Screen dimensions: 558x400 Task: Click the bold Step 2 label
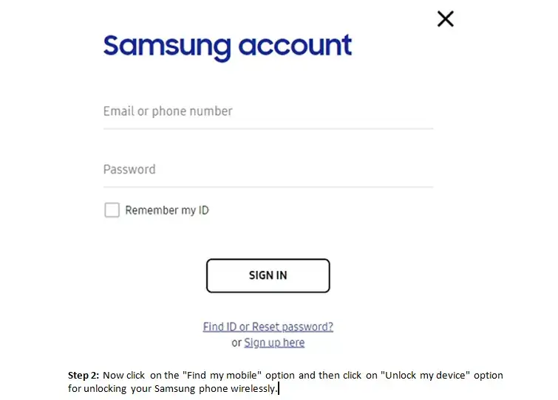tap(84, 375)
